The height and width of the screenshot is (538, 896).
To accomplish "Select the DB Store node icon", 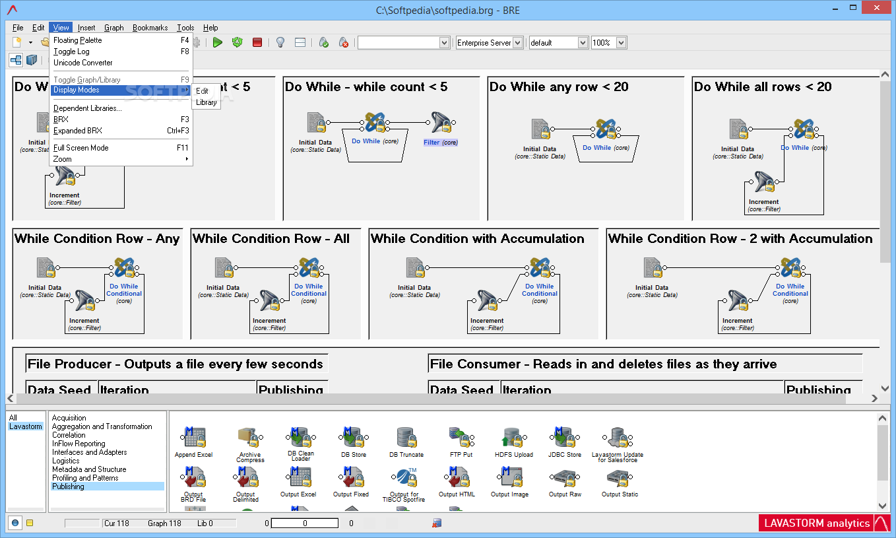I will pos(353,438).
